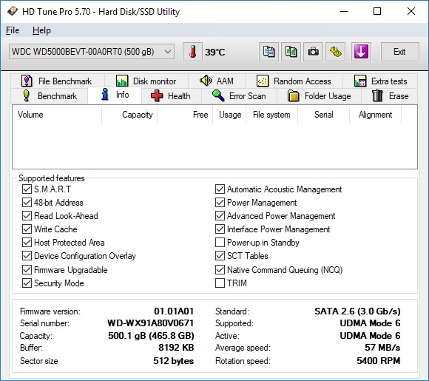Click Supported value UDMA Mode 6

pos(370,323)
